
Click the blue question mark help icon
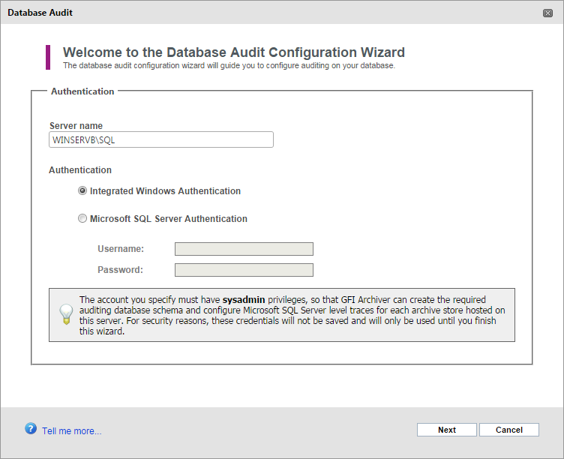tap(31, 428)
